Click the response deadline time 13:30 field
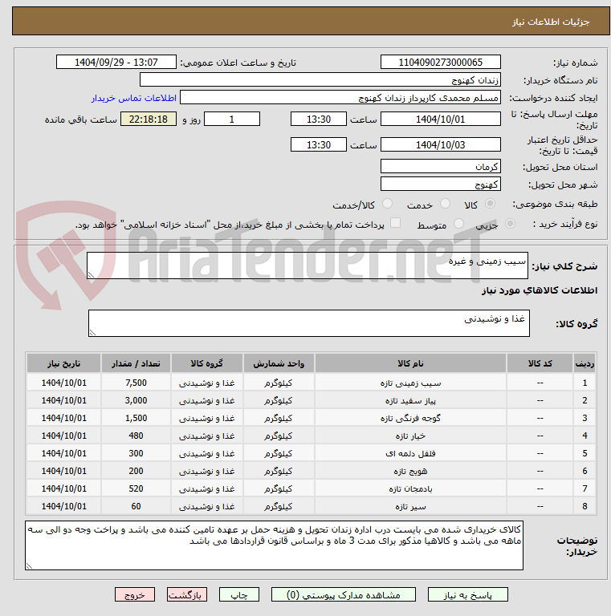Image resolution: width=611 pixels, height=616 pixels. (319, 119)
